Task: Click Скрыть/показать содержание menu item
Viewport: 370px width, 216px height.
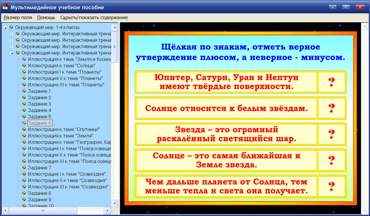Action: coord(94,18)
